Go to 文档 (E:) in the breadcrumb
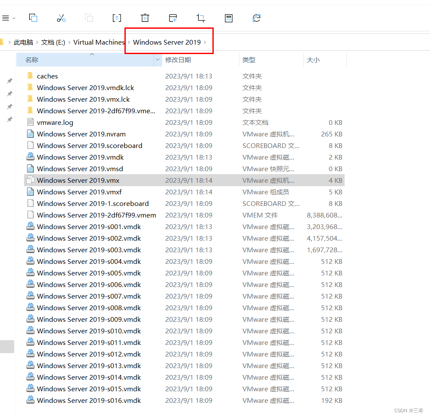The width and height of the screenshot is (430, 417). click(x=53, y=42)
